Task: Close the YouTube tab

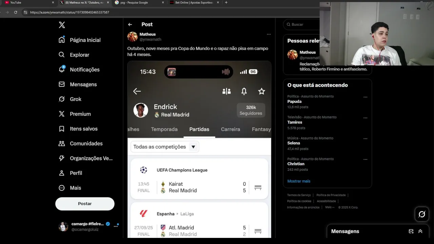Action: click(53, 2)
